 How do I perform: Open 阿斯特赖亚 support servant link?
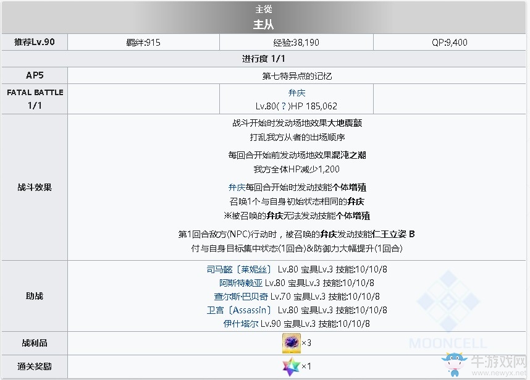pos(241,283)
